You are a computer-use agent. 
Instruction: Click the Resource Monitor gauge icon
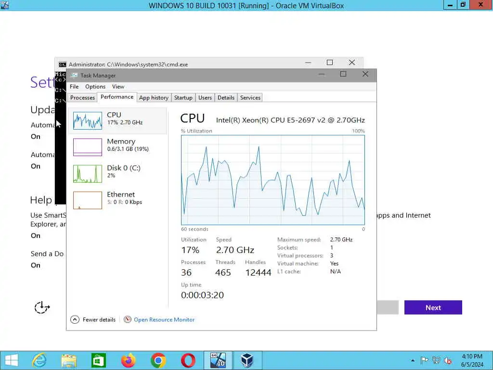[x=127, y=319]
